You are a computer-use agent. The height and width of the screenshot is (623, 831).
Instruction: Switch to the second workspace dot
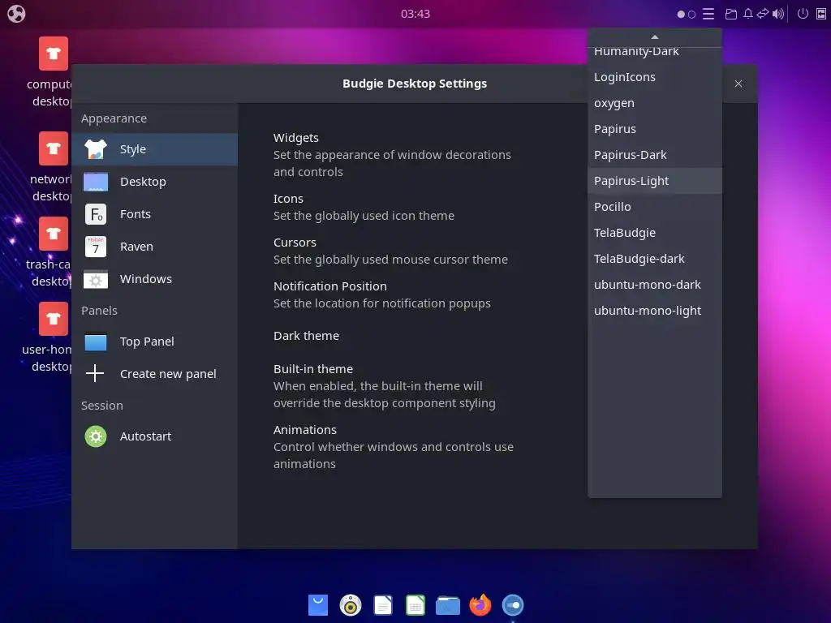click(691, 15)
